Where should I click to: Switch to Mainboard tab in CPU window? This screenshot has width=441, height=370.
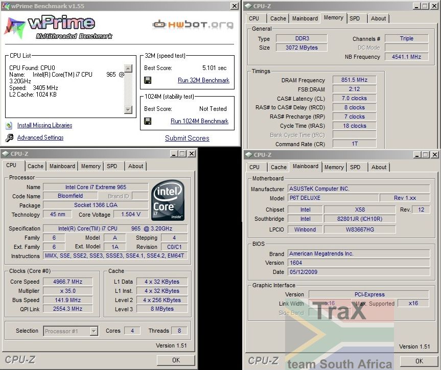pos(62,166)
